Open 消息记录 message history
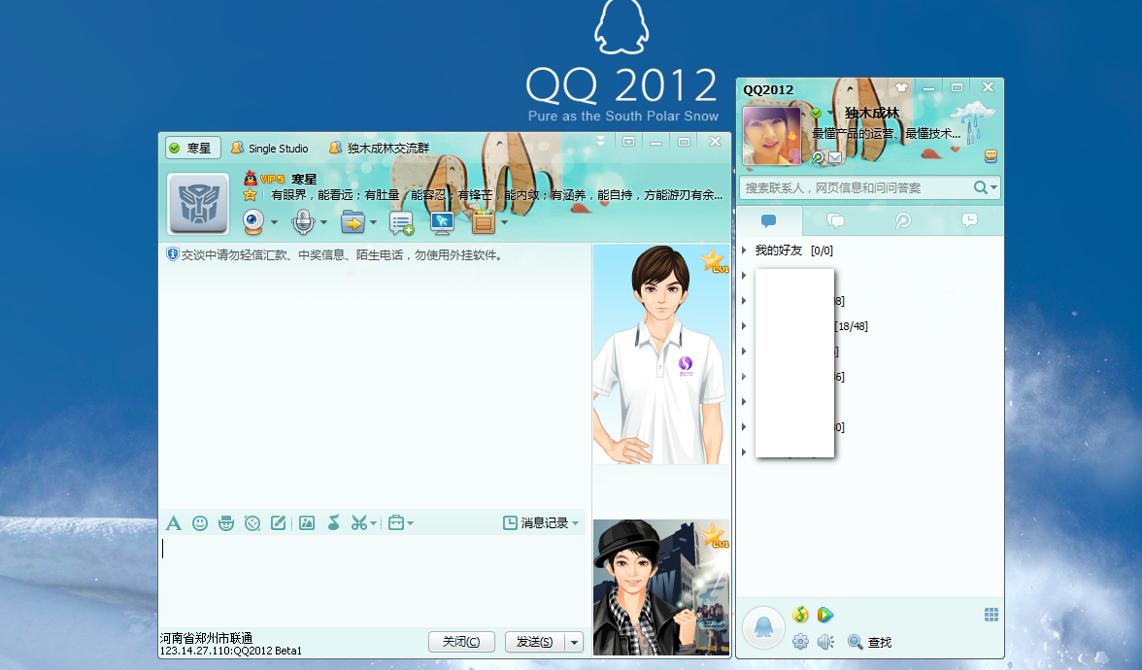1142x670 pixels. (541, 522)
